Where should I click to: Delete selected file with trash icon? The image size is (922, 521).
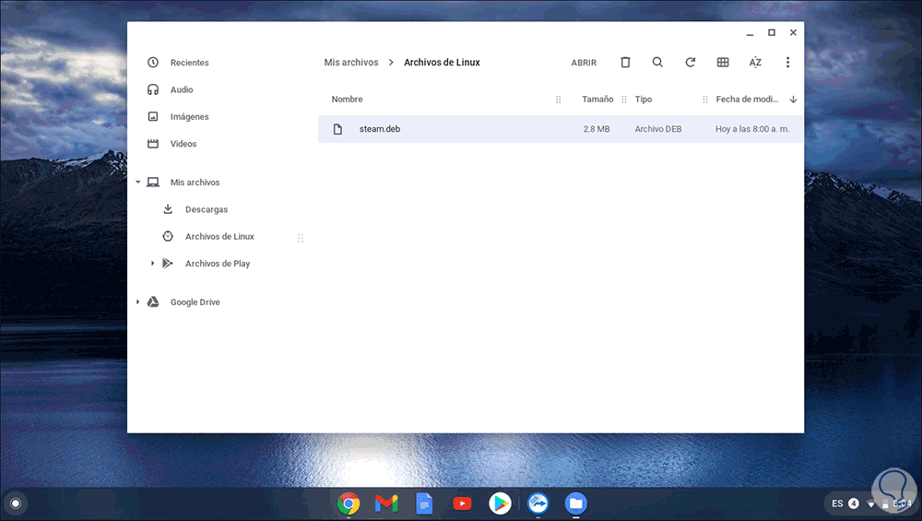625,63
